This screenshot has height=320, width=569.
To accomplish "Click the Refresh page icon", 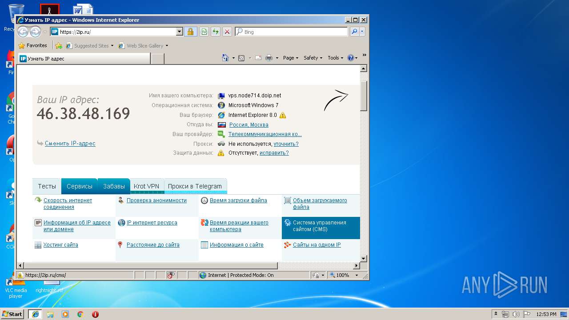I will pyautogui.click(x=215, y=32).
